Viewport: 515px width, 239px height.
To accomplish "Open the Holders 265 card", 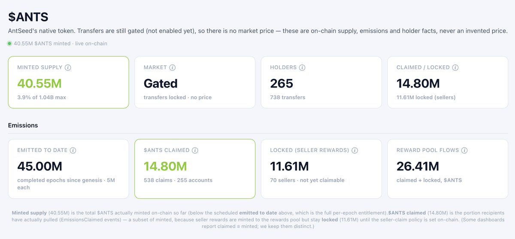I will 321,82.
